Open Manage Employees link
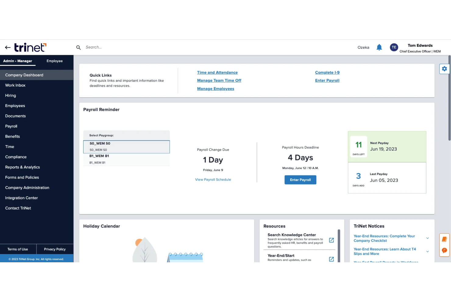 click(x=215, y=89)
